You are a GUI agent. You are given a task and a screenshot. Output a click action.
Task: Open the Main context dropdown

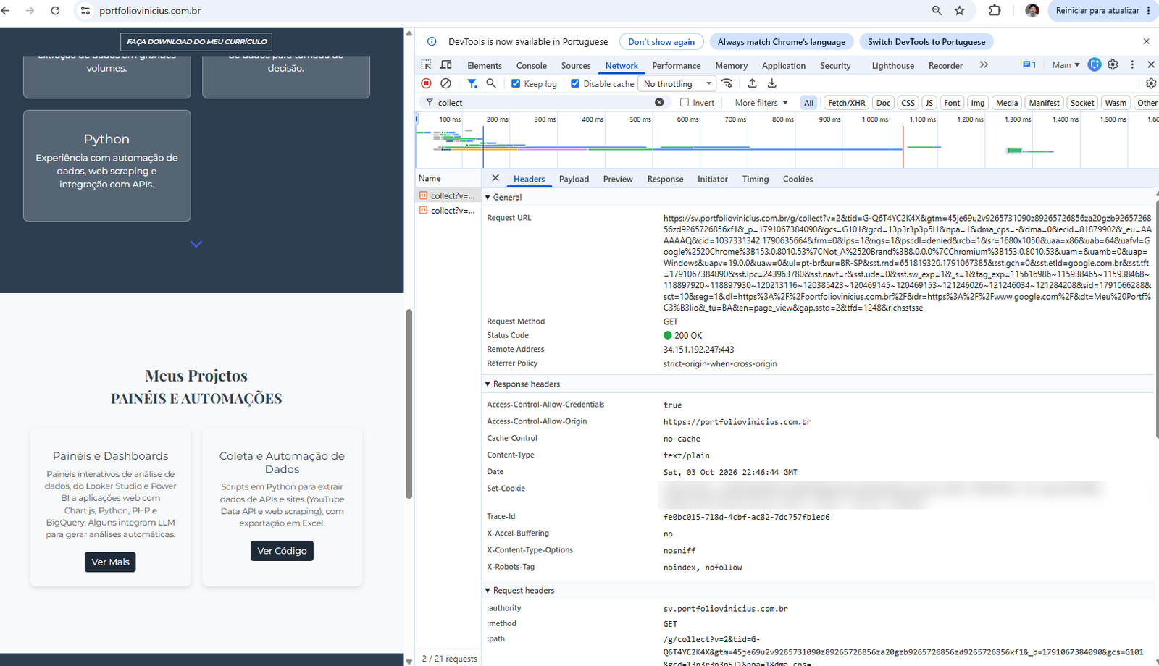(x=1066, y=65)
